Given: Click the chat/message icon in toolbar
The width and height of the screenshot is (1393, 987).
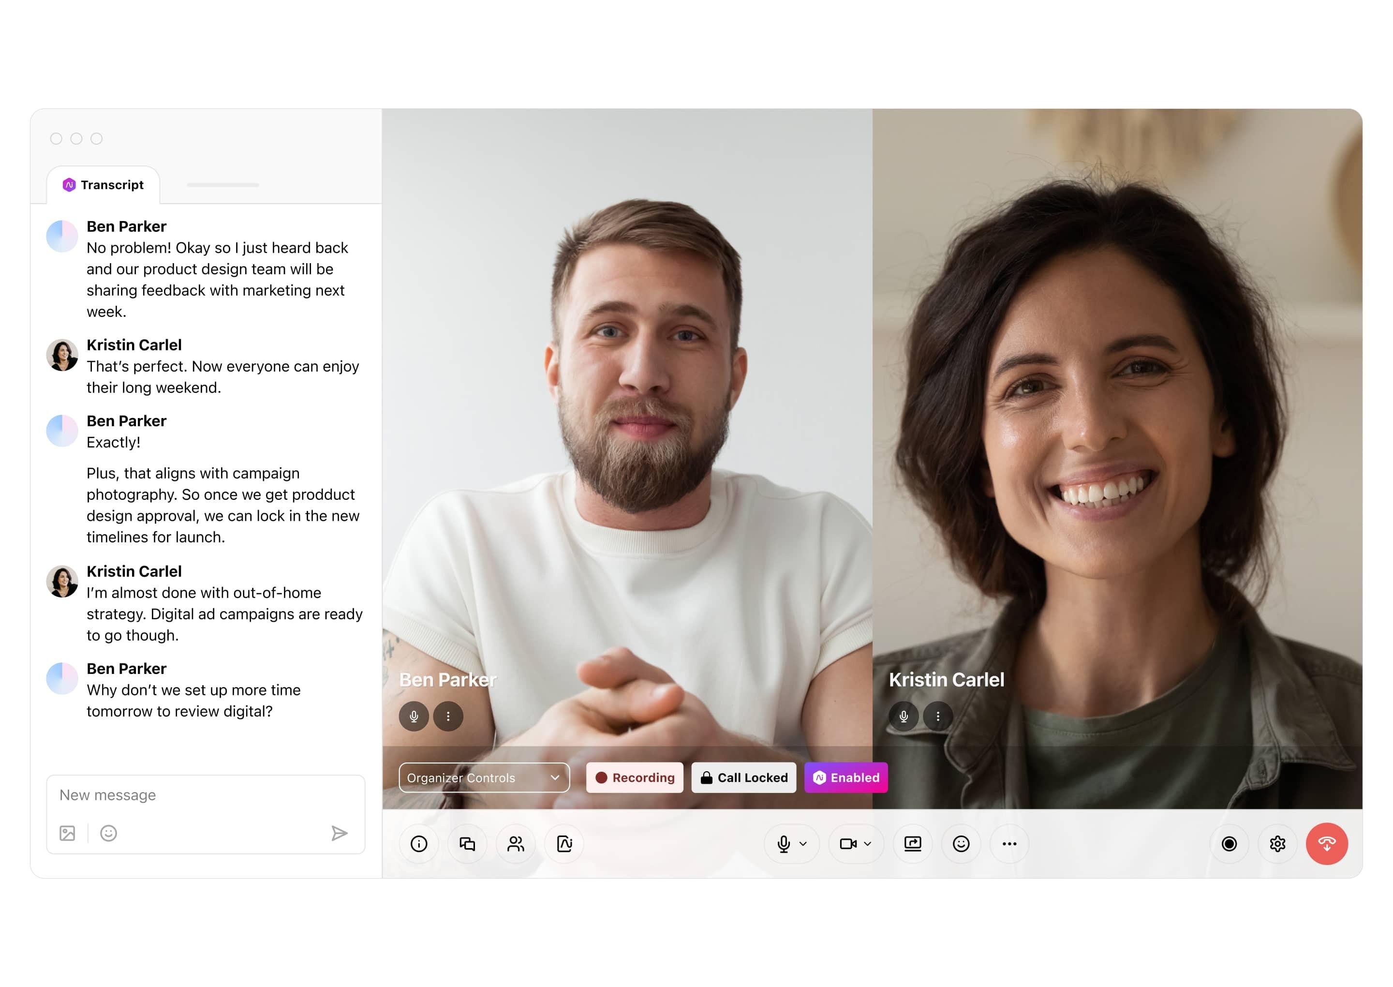Looking at the screenshot, I should coord(468,844).
